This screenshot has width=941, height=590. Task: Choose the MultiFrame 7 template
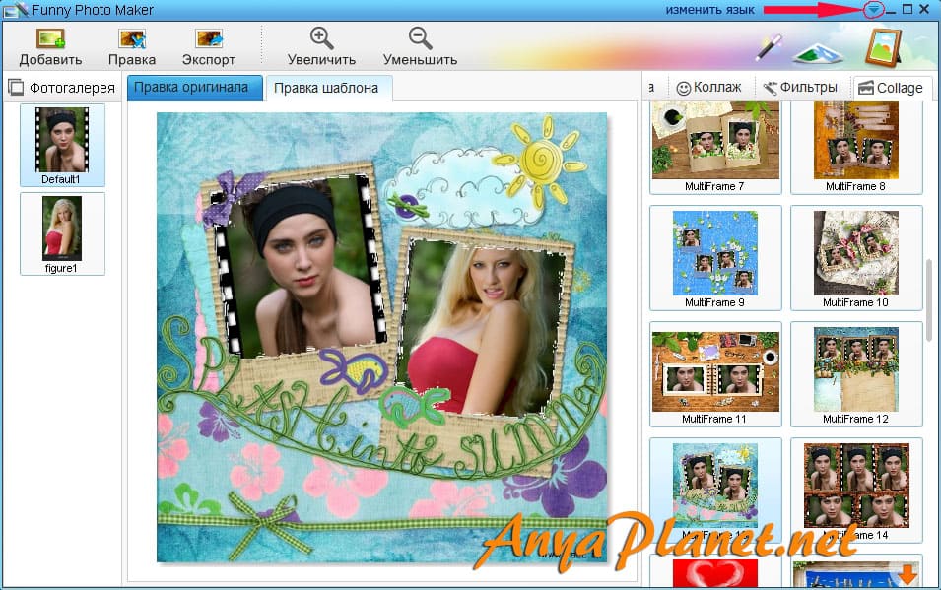tap(715, 147)
